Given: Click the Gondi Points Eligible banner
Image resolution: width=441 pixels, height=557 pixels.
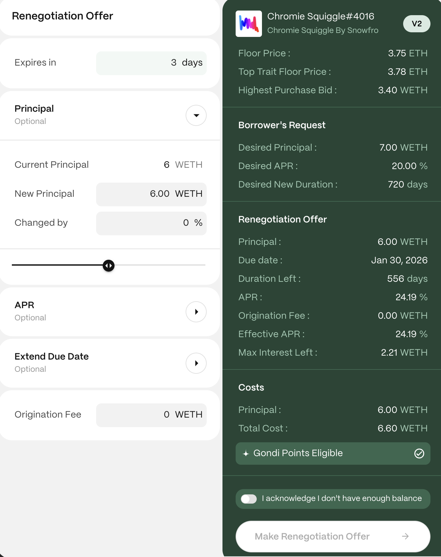Looking at the screenshot, I should [332, 454].
